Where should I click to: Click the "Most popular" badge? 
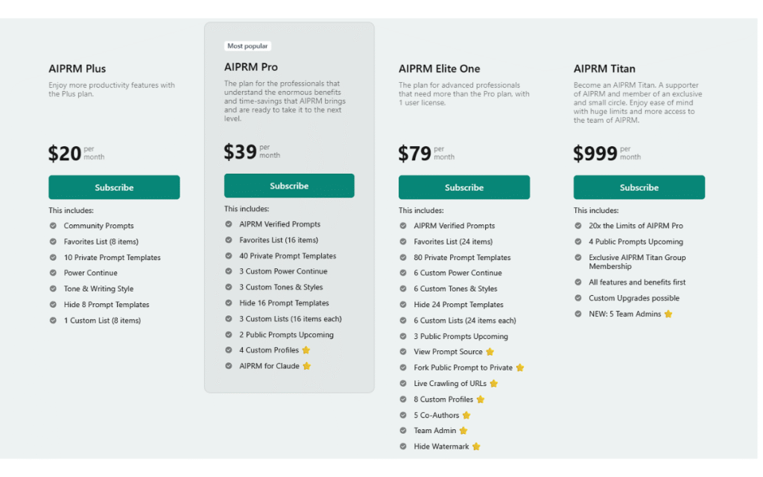(x=247, y=46)
